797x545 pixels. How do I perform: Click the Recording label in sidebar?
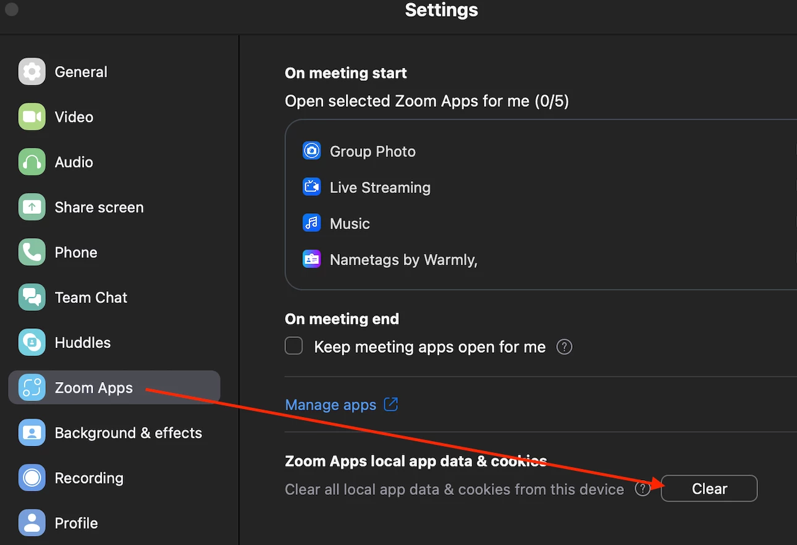click(x=89, y=478)
